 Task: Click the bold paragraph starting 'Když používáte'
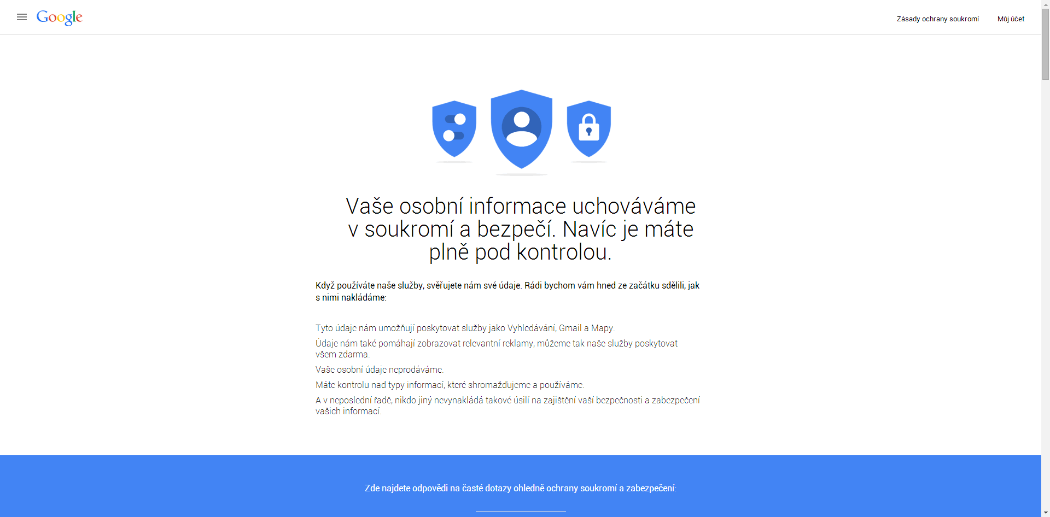point(507,291)
